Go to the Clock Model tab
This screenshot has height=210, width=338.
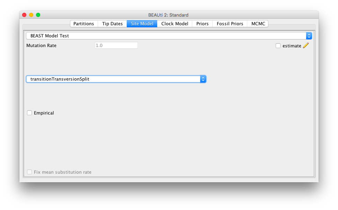(x=175, y=24)
